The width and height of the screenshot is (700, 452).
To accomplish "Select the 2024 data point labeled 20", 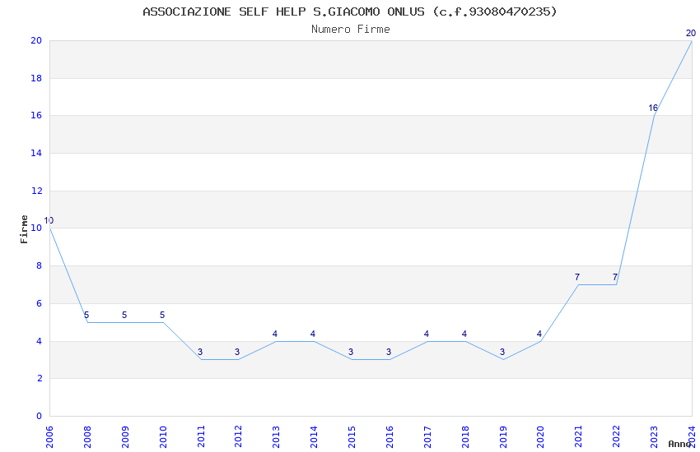I will (691, 41).
